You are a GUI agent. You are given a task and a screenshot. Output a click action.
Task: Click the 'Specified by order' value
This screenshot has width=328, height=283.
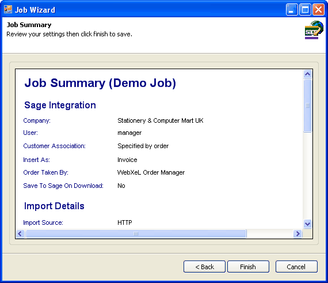(143, 146)
